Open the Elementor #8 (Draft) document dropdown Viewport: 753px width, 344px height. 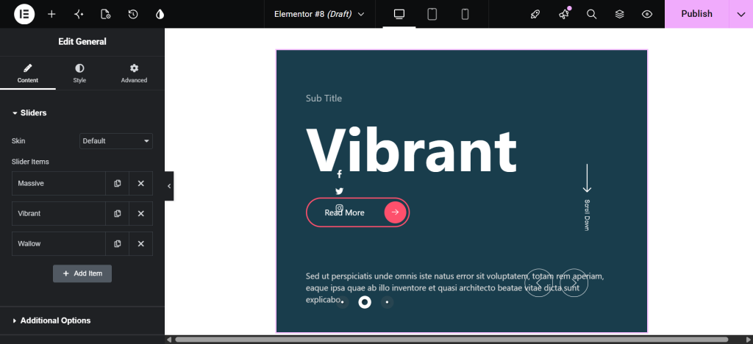[x=319, y=14]
